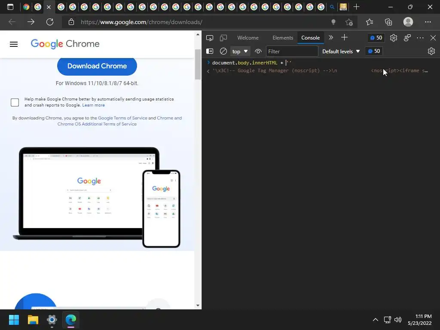This screenshot has height=330, width=440.
Task: Clear the console
Action: [x=223, y=51]
